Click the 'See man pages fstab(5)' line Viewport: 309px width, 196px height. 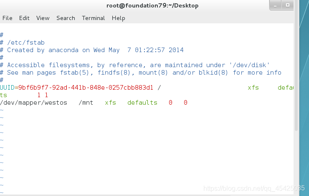pyautogui.click(x=141, y=73)
